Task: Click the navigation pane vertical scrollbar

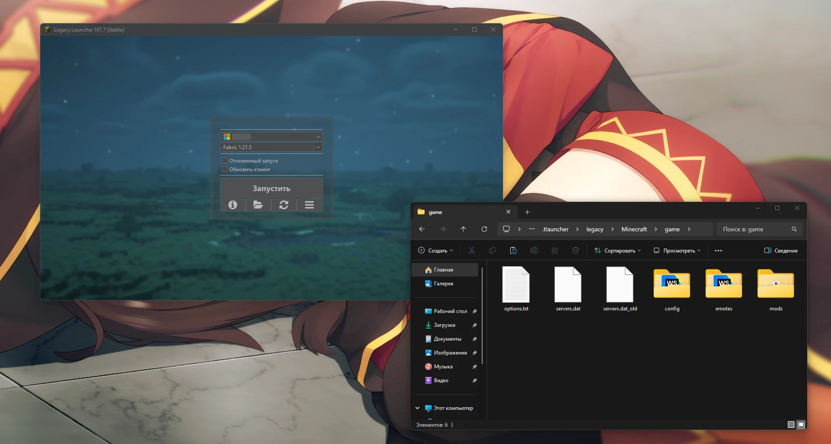Action: coord(482,316)
